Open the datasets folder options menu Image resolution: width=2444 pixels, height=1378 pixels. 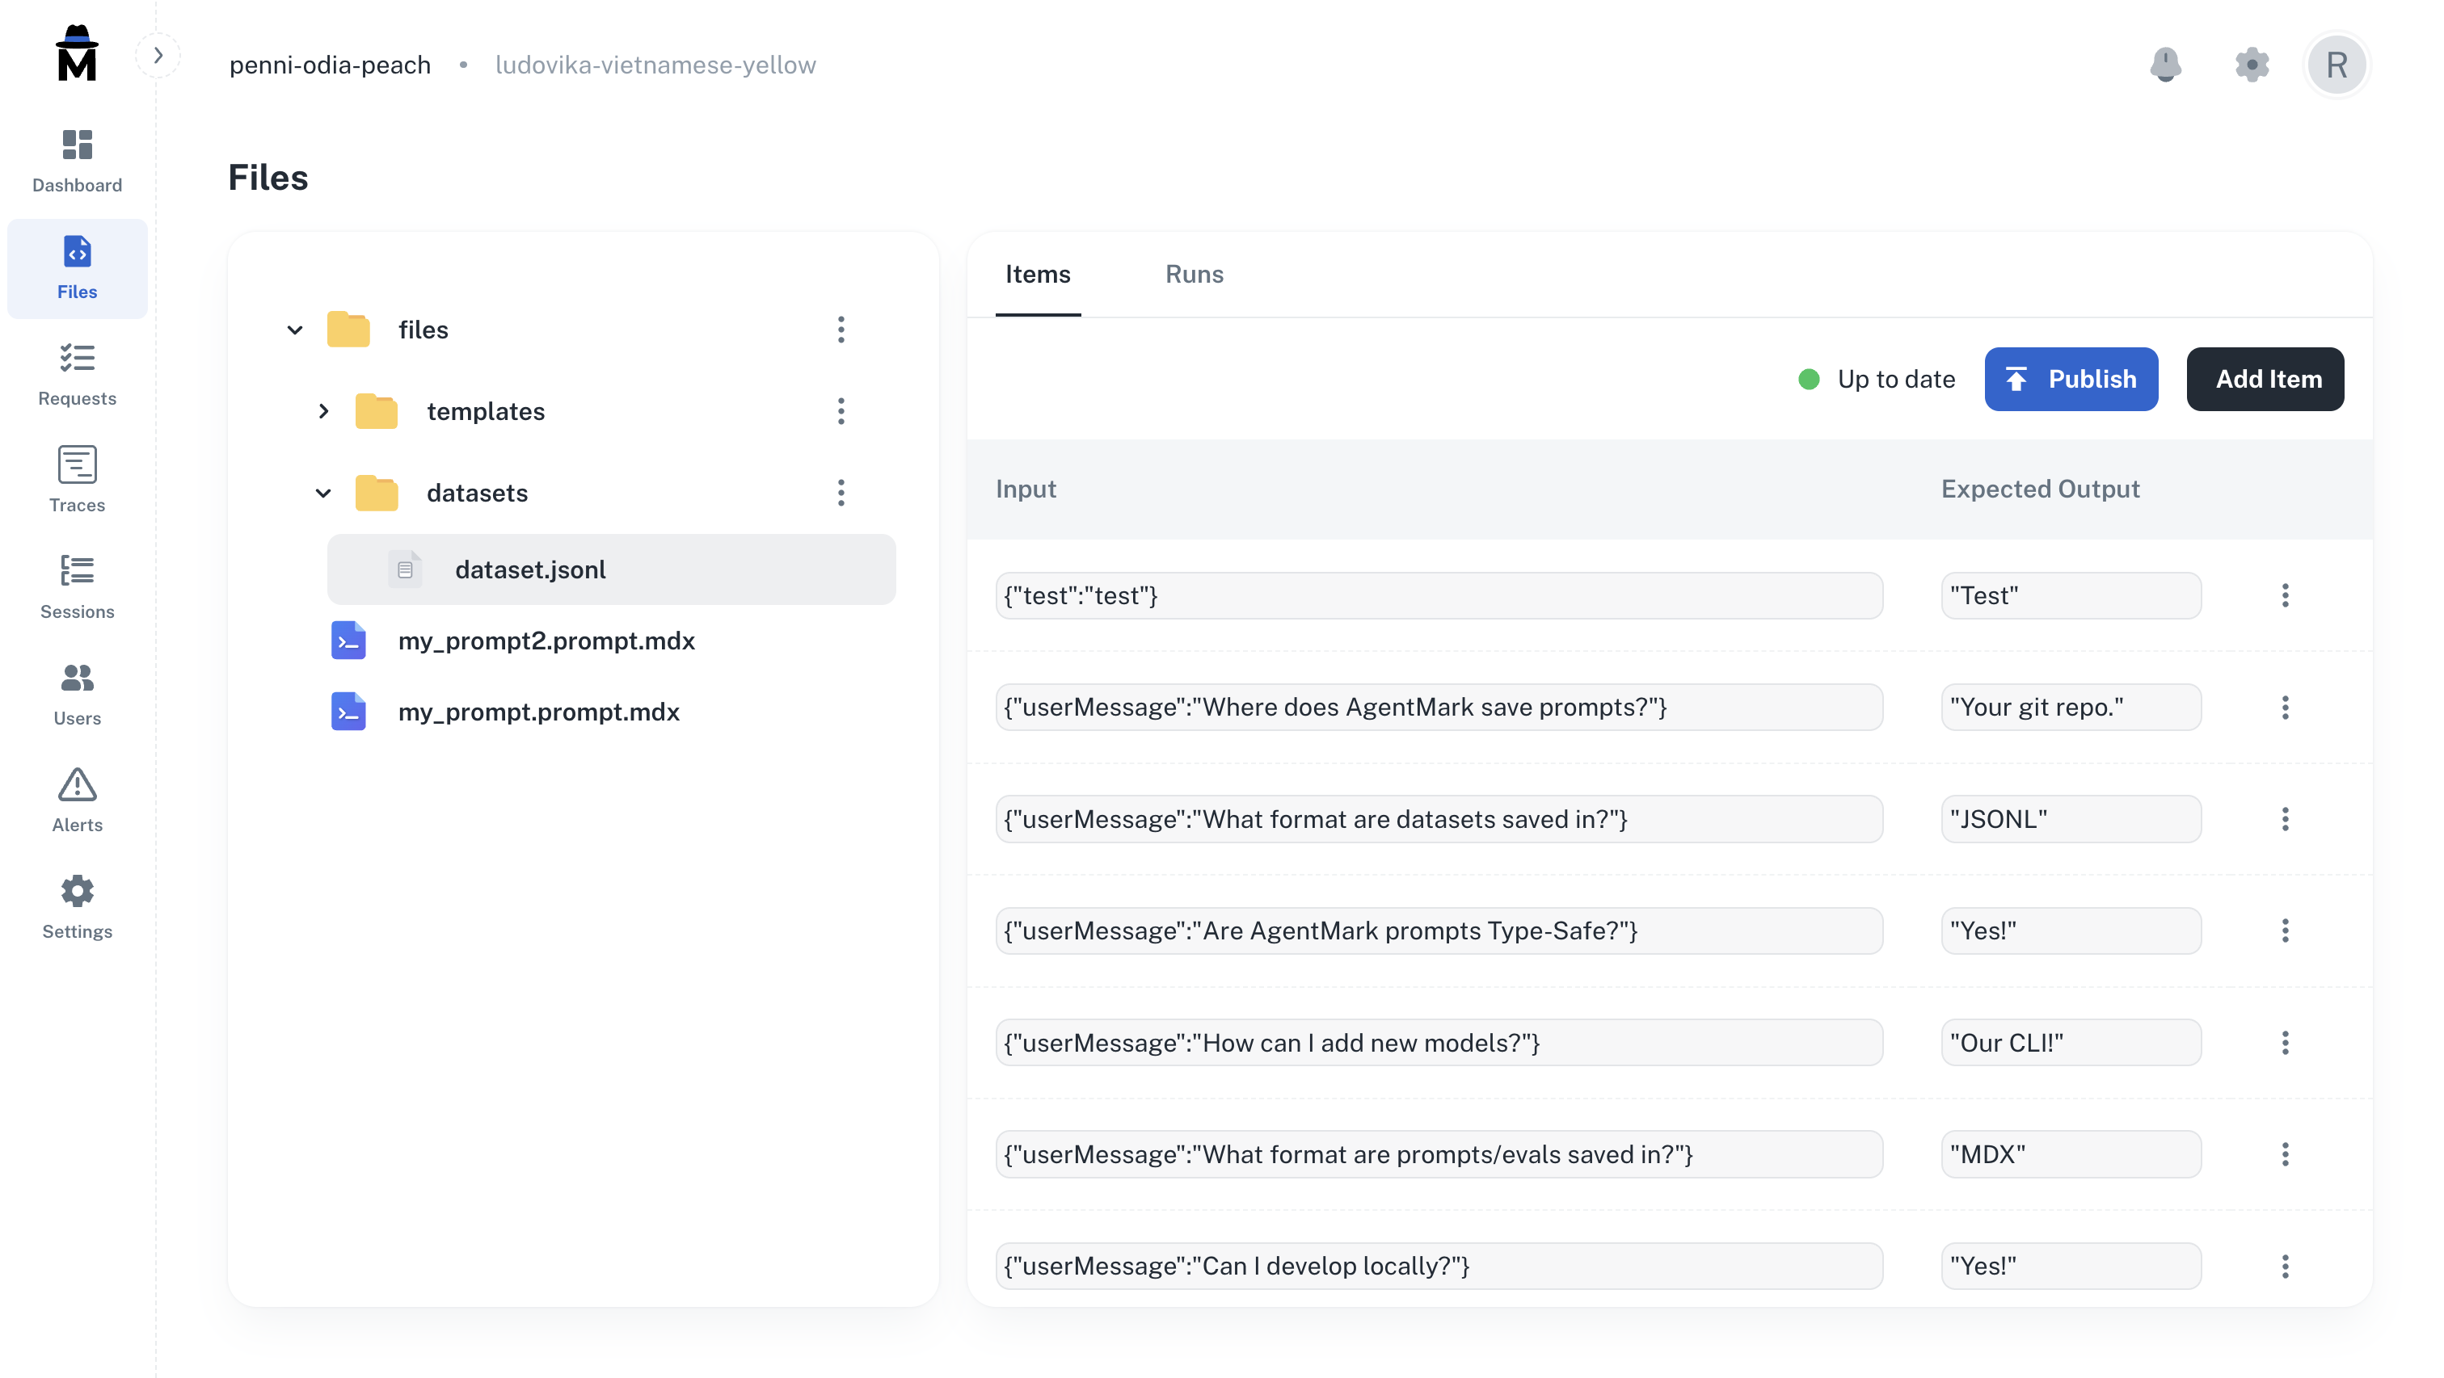pos(841,494)
